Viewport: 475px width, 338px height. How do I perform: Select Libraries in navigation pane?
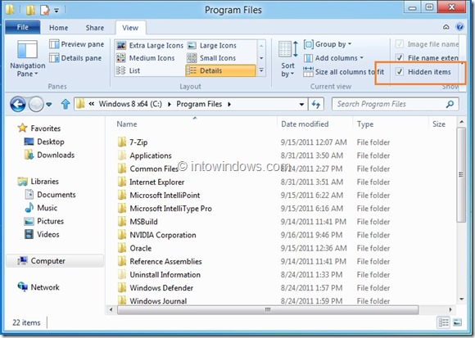pos(38,181)
